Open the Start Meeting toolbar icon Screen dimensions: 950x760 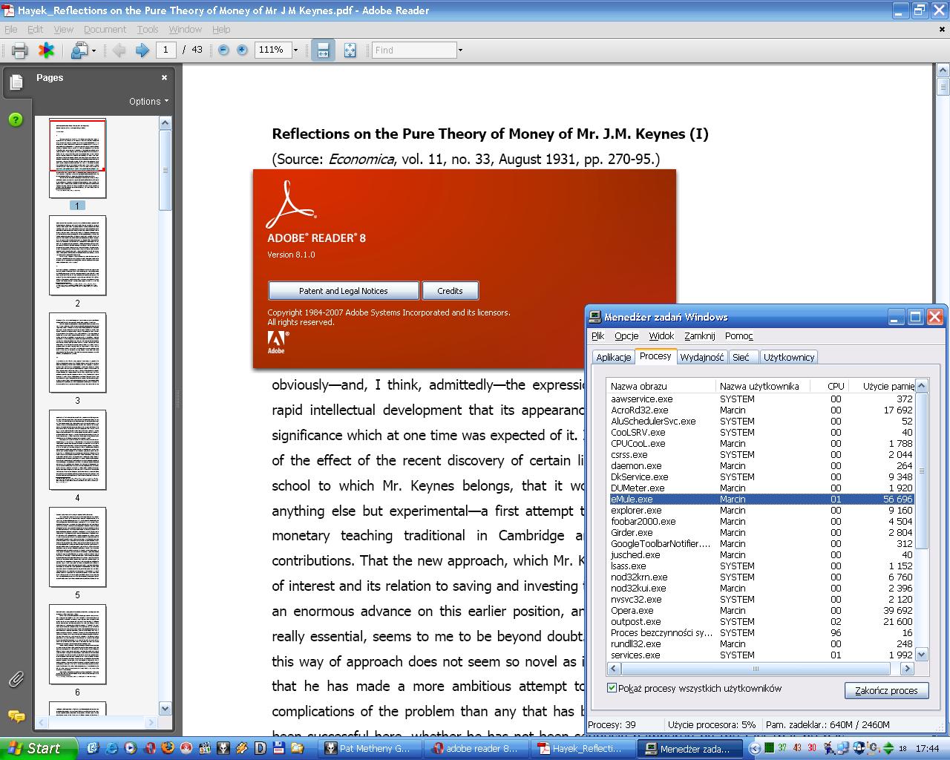click(x=79, y=50)
